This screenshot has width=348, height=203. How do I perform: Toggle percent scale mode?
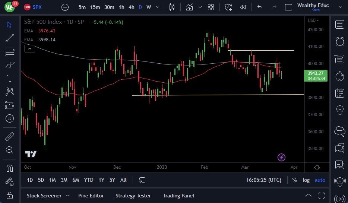click(294, 180)
